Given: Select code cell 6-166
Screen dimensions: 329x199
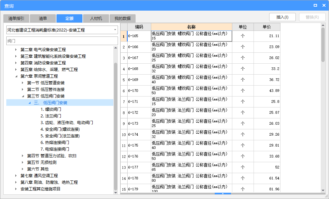Looking at the screenshot, I should (x=139, y=47).
